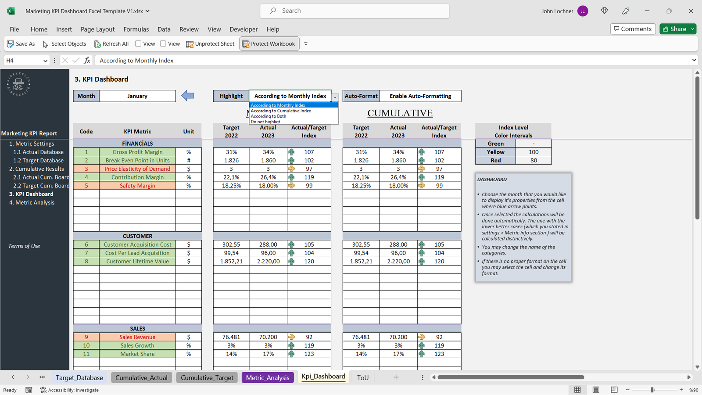Add a new sheet with plus icon
Screen dimensions: 702x395
[x=396, y=377]
